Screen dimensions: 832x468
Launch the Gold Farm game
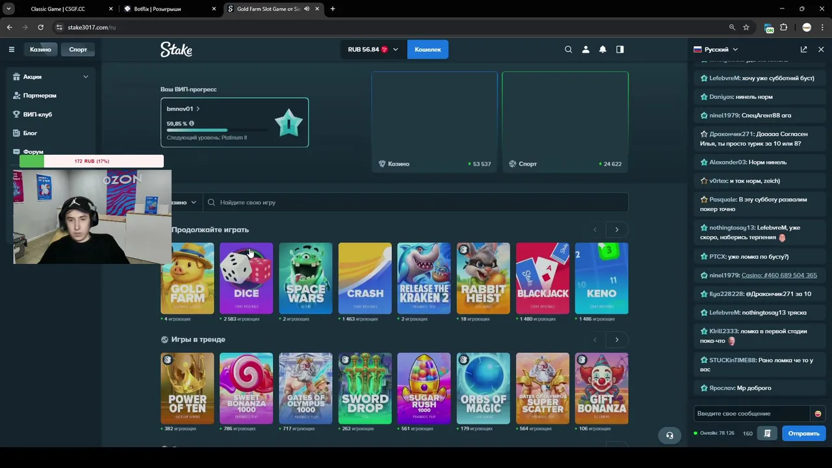(187, 278)
